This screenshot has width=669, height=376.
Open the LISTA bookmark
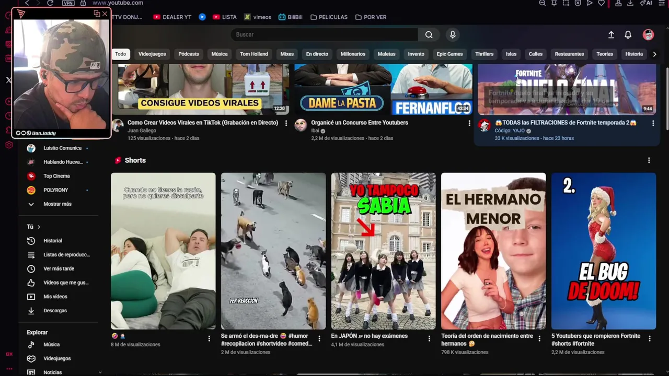(225, 17)
